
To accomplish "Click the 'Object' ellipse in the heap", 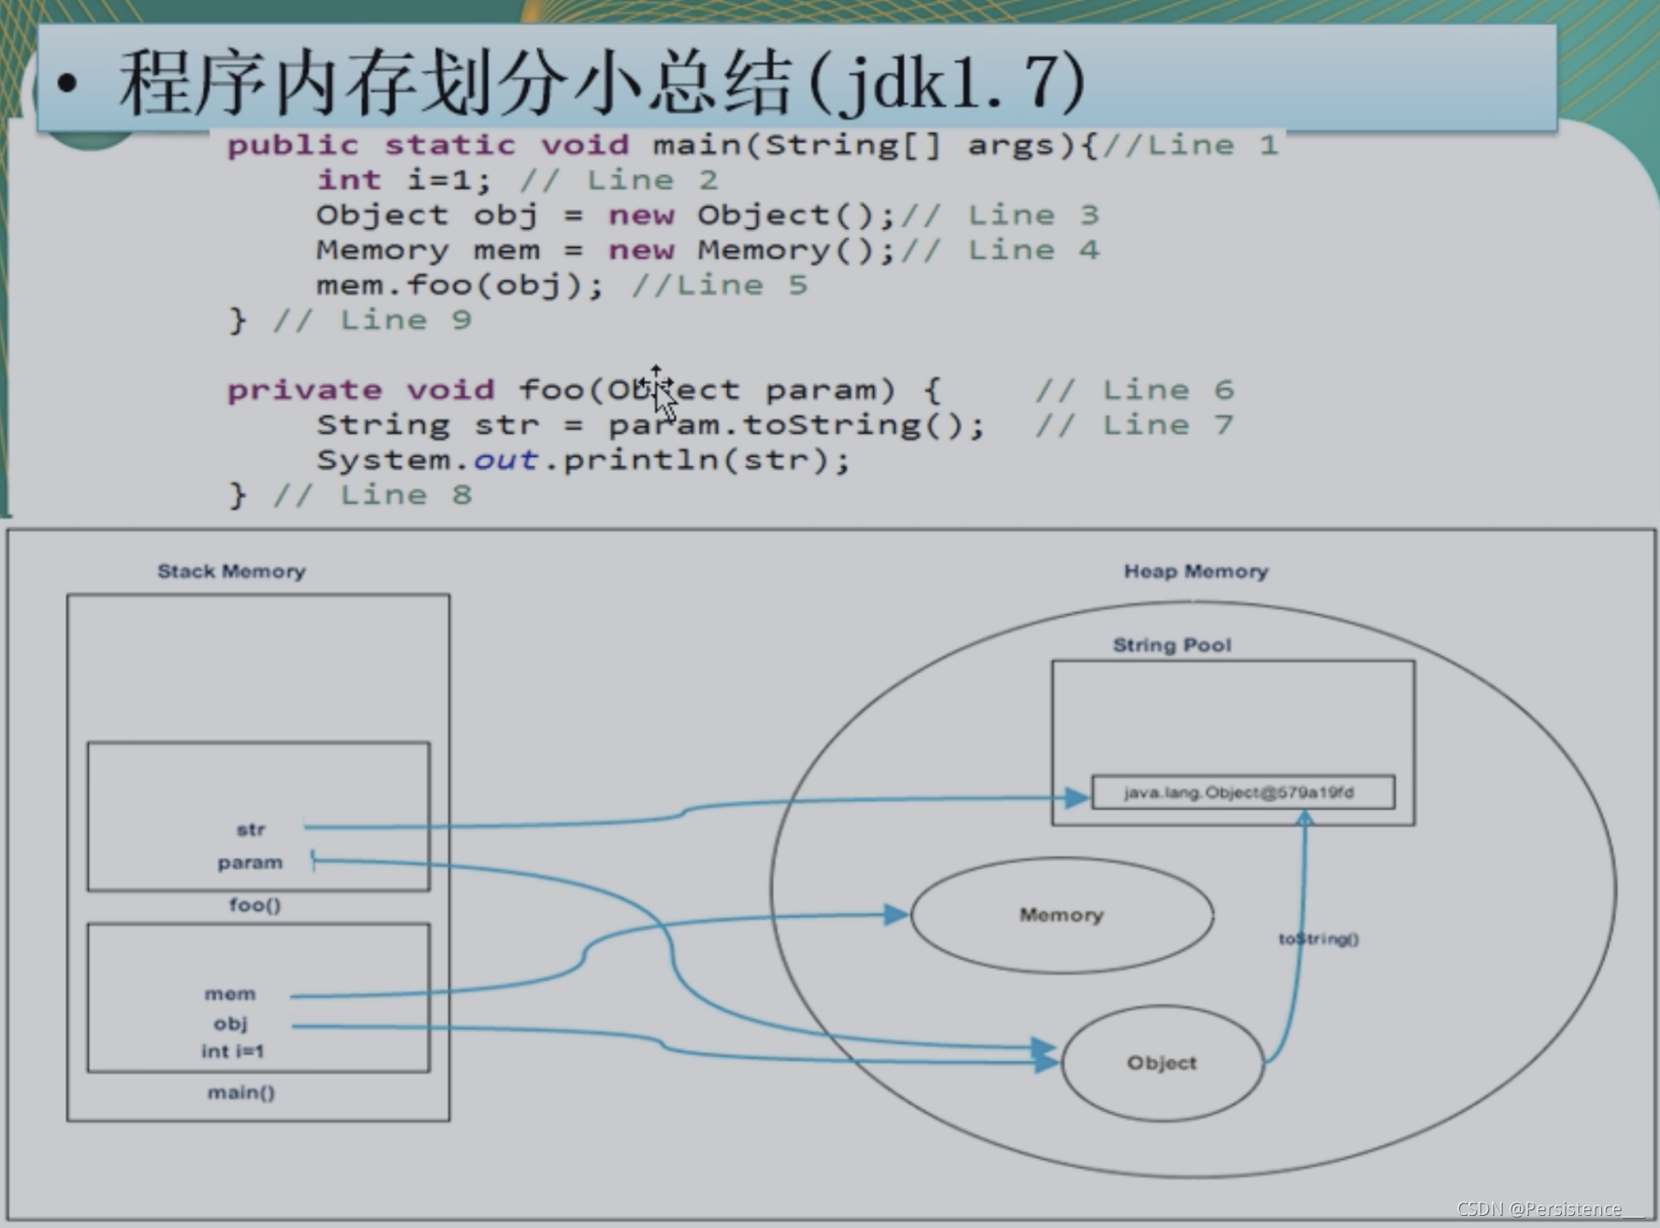I will click(1163, 1063).
